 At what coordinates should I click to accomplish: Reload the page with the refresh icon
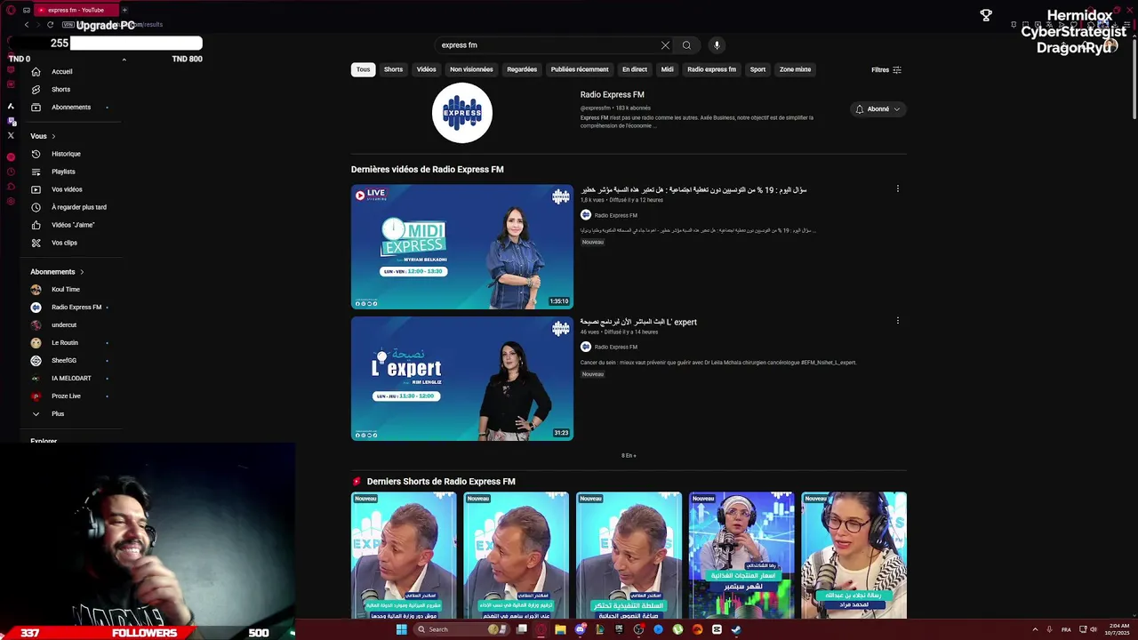pyautogui.click(x=50, y=25)
